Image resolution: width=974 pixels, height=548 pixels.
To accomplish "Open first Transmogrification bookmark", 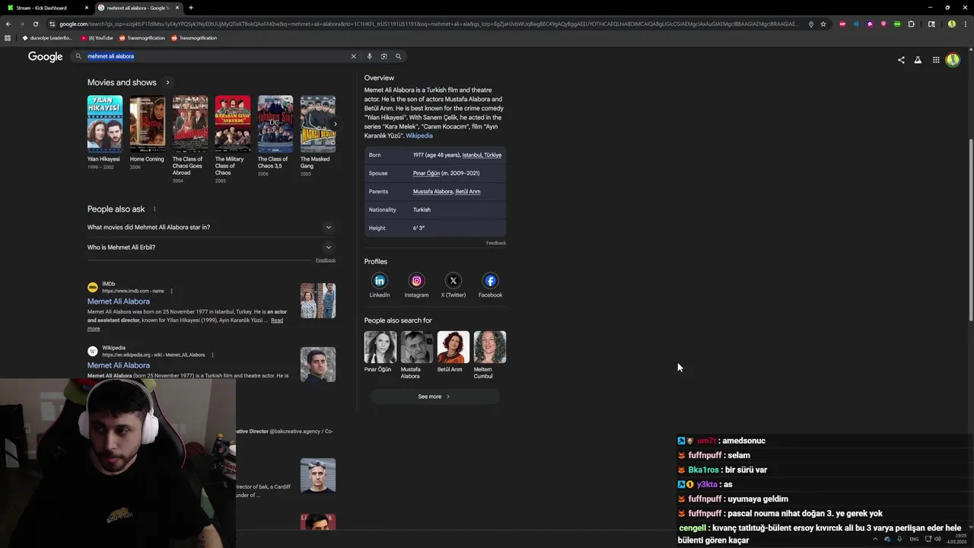I will click(x=142, y=37).
